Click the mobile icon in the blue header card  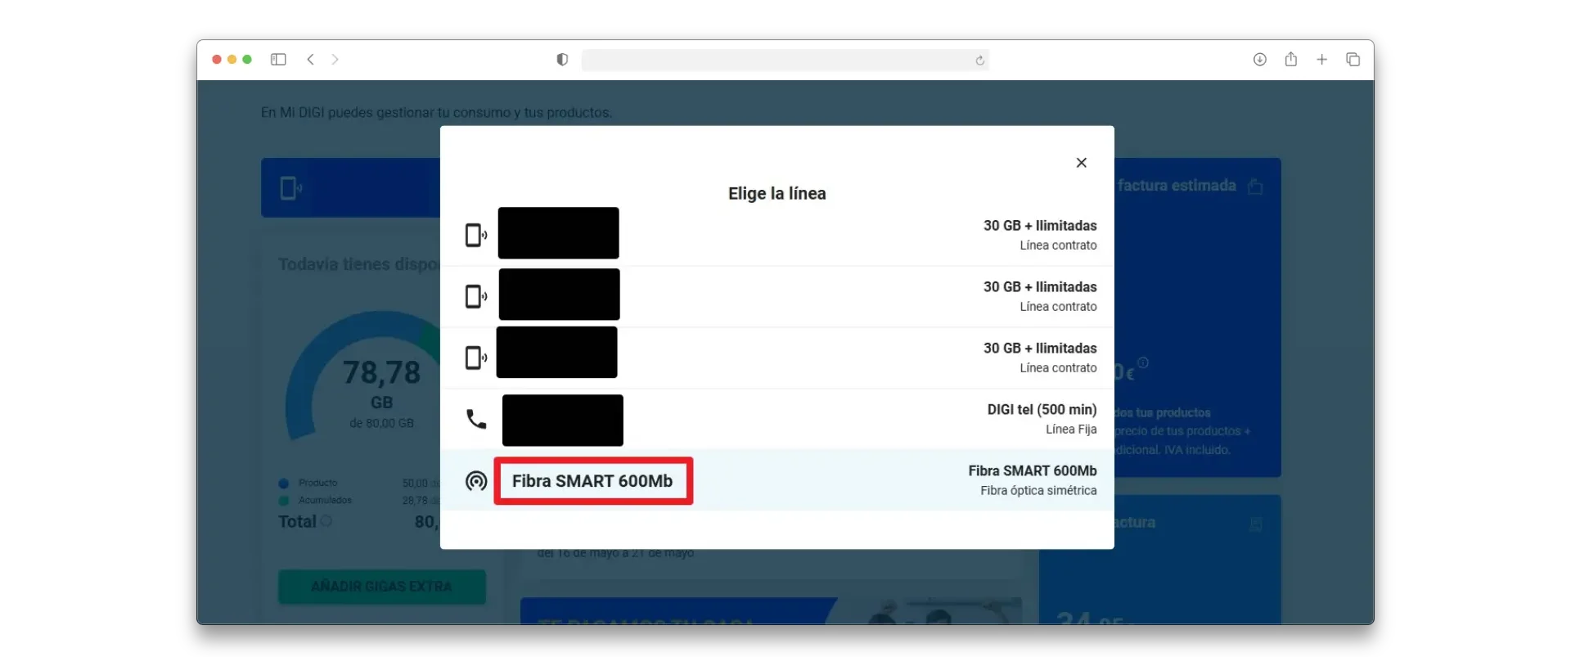pos(290,188)
